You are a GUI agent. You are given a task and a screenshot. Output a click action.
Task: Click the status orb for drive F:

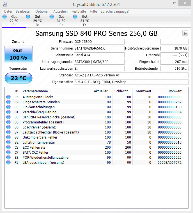click(75, 17)
